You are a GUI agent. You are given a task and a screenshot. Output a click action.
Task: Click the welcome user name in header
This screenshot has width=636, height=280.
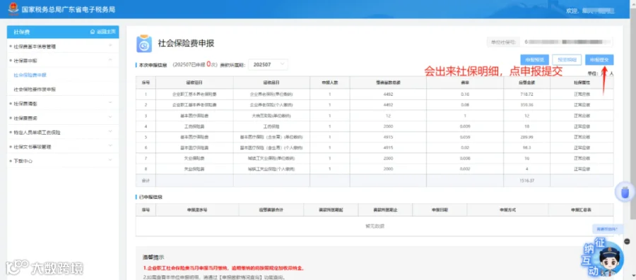599,11
